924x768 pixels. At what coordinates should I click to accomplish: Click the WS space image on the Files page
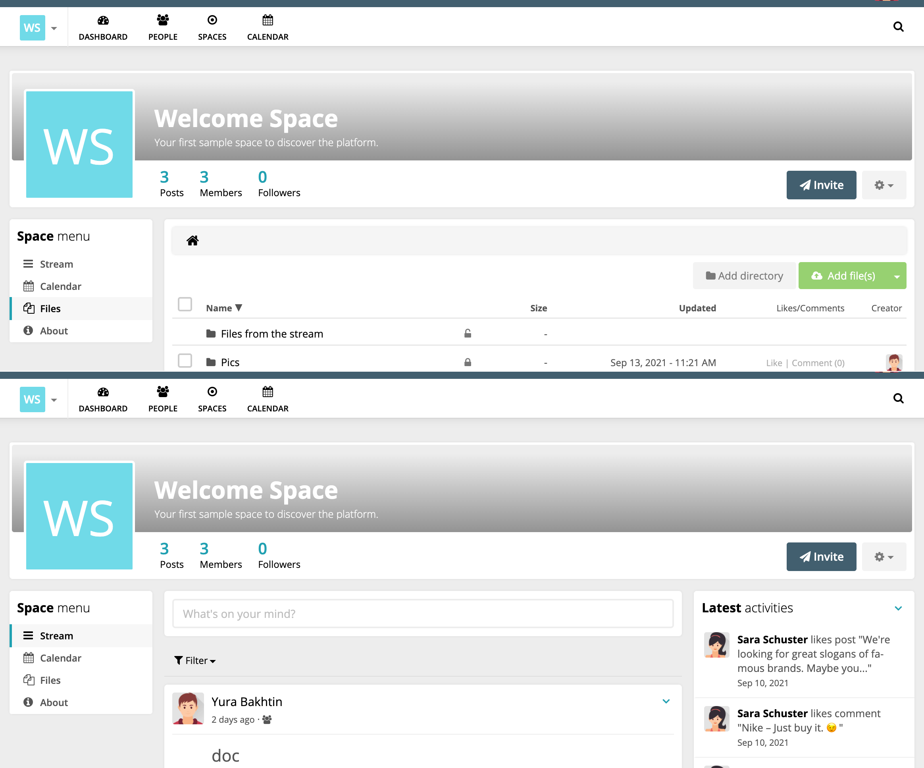point(79,145)
